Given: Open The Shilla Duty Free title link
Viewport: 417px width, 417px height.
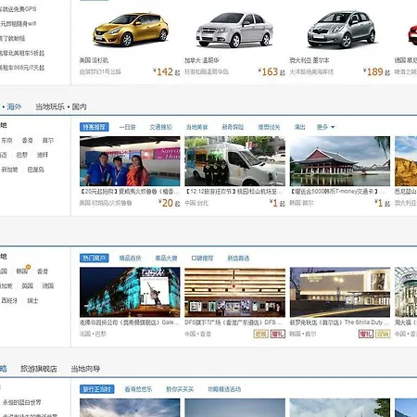Looking at the screenshot, I should [x=339, y=322].
